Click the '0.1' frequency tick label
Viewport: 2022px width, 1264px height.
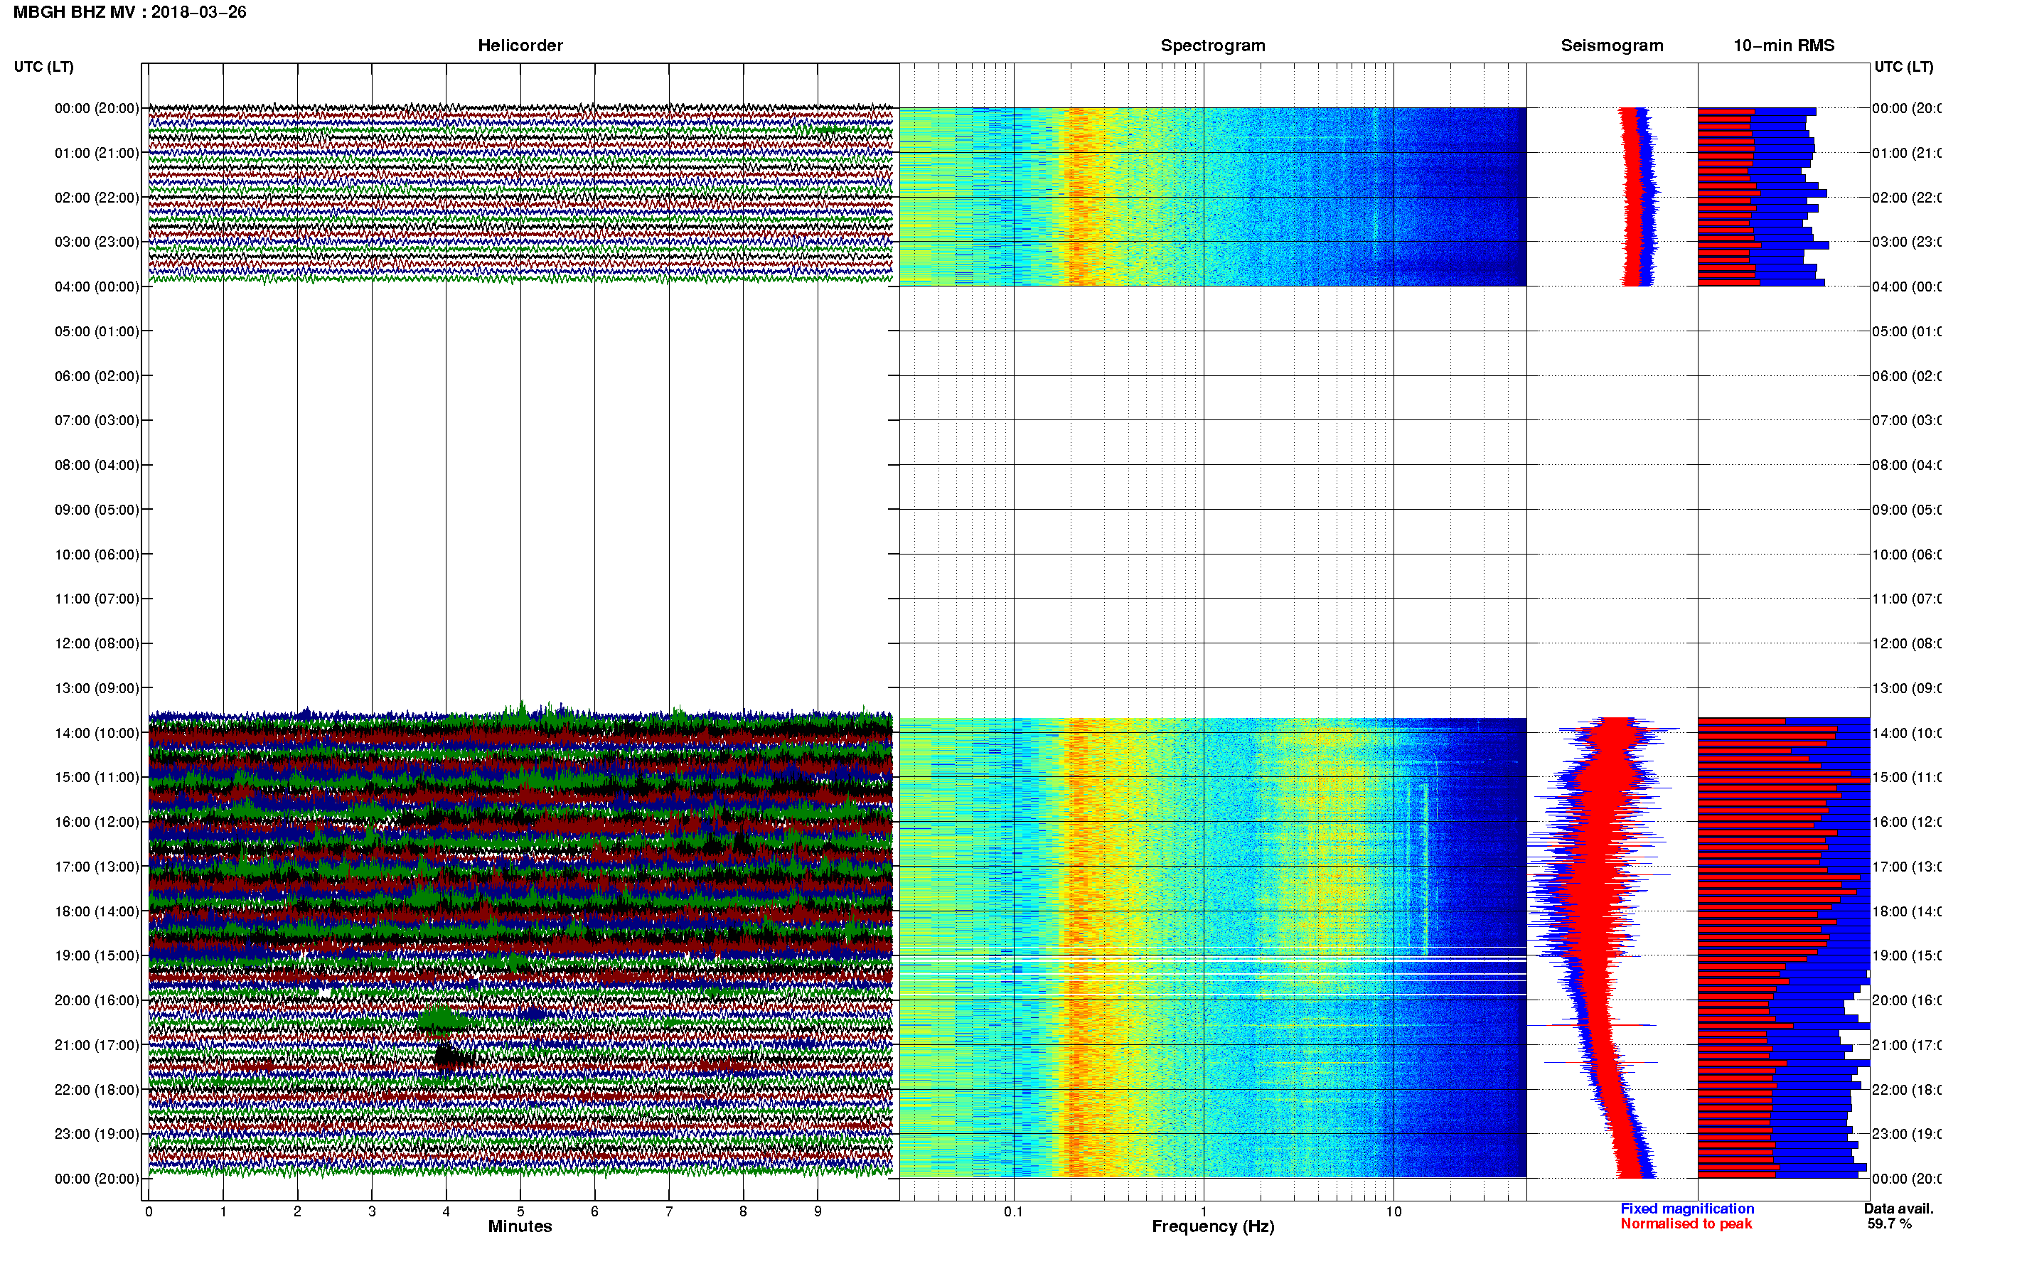(1013, 1211)
